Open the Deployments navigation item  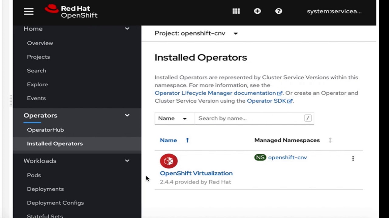(x=45, y=189)
